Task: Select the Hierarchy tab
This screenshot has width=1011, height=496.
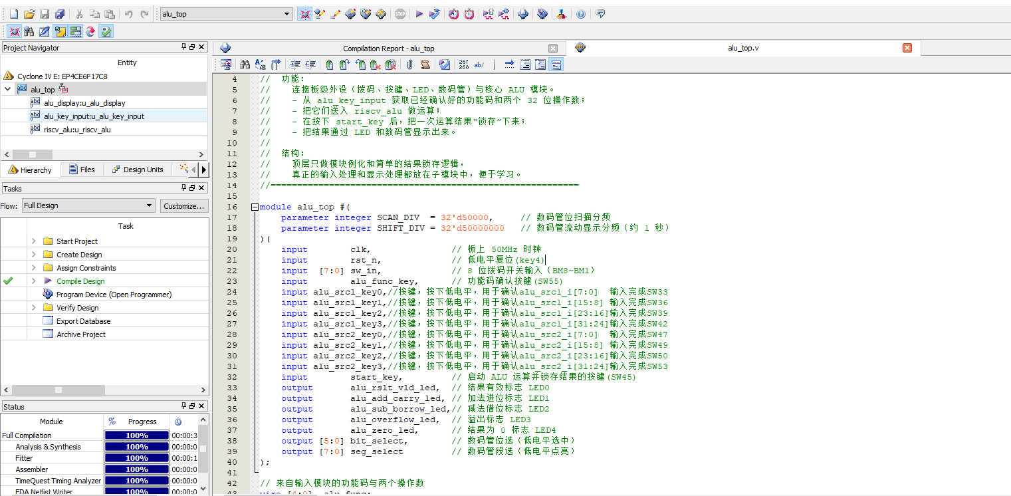Action: click(x=31, y=170)
